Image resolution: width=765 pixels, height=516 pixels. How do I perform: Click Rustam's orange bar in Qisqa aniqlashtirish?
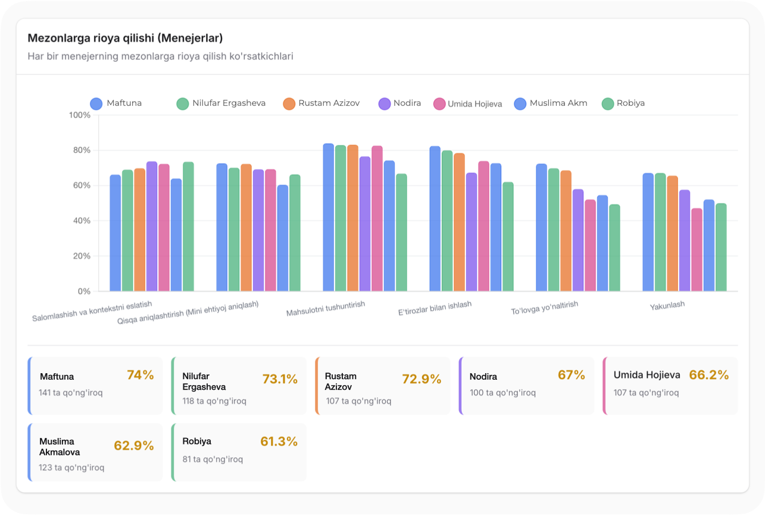[x=246, y=228]
